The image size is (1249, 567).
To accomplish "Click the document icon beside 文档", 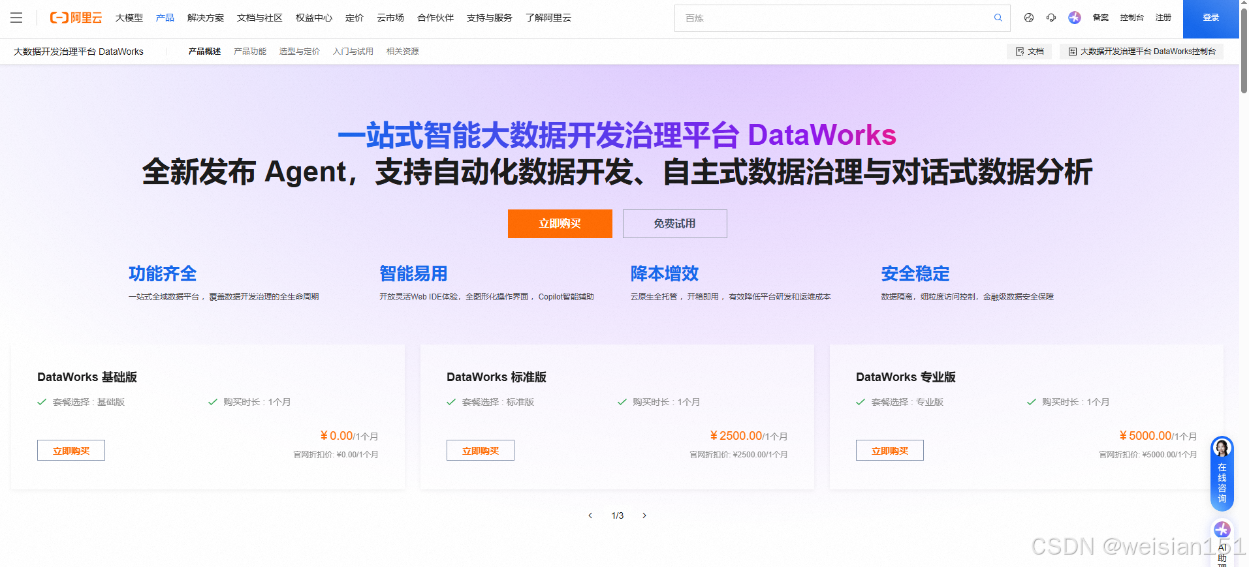I will [x=1019, y=52].
